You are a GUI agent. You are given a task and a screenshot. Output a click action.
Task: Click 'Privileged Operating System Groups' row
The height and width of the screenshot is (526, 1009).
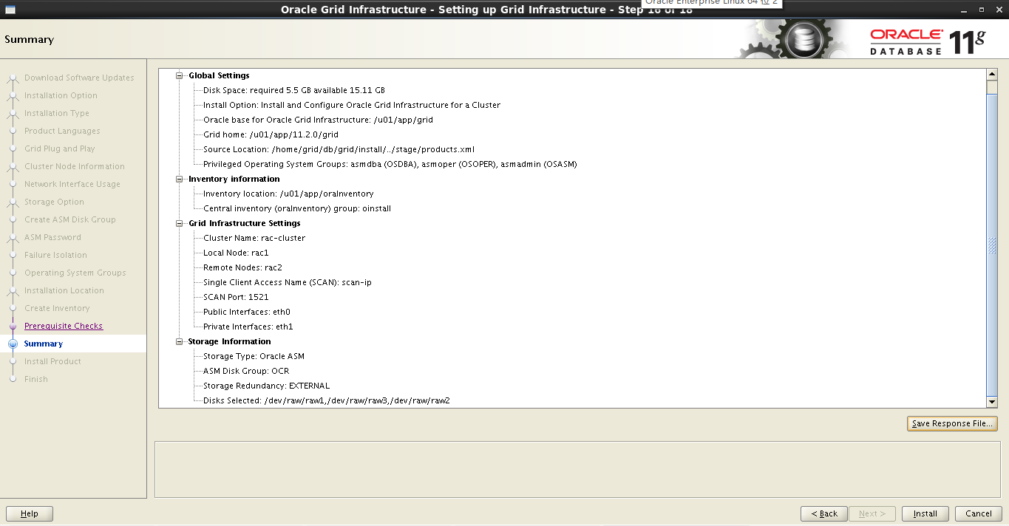[x=390, y=164]
